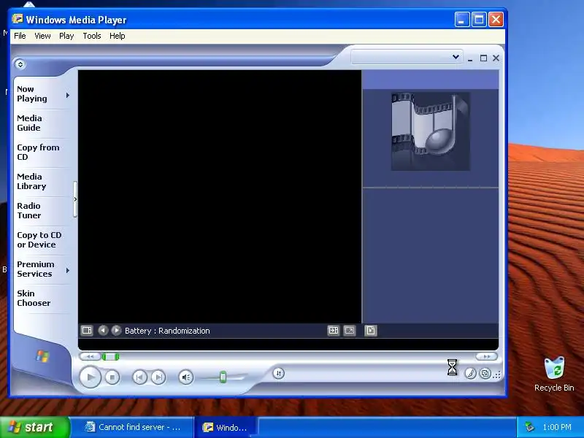Open the Tools menu
This screenshot has height=438, width=584.
(92, 36)
